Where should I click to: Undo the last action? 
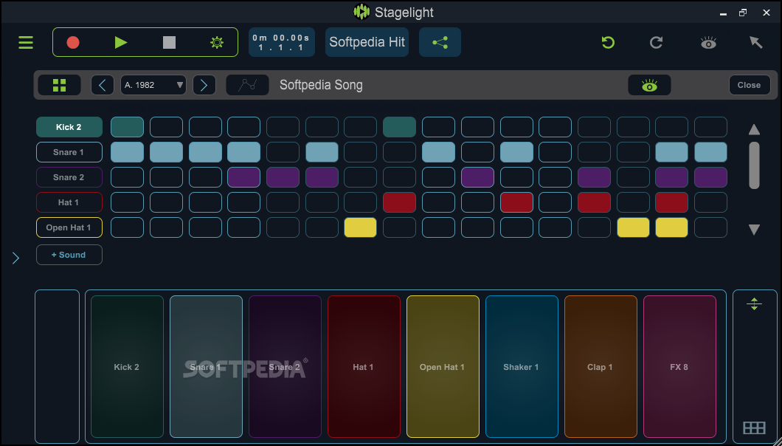[x=608, y=42]
